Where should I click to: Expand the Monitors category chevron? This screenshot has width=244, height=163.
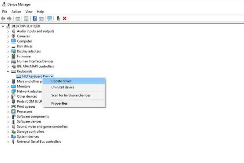click(x=8, y=87)
